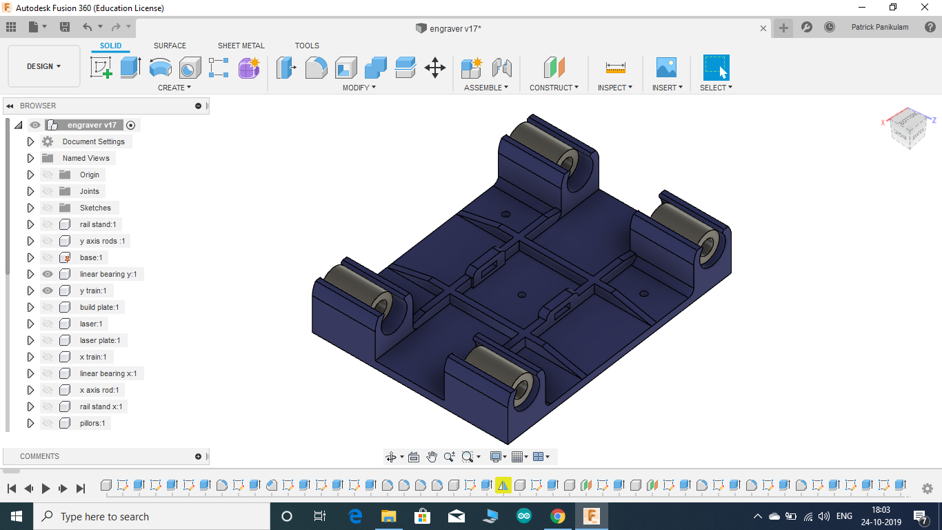Expand the Sketches folder

click(x=30, y=207)
